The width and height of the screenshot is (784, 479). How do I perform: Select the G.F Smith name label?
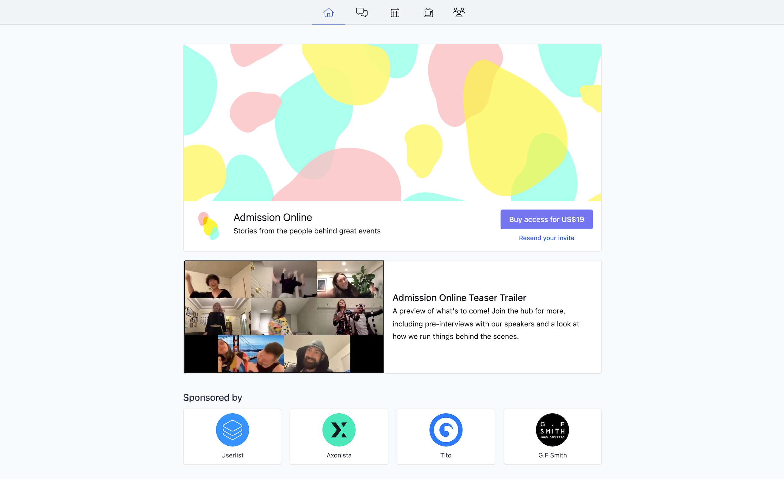[552, 455]
